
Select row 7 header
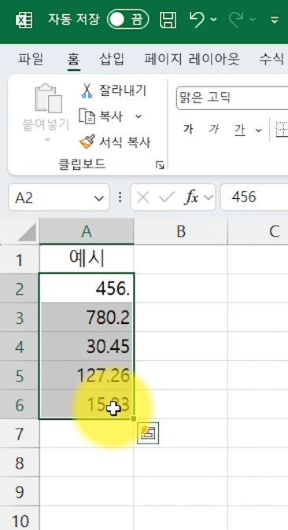click(20, 433)
